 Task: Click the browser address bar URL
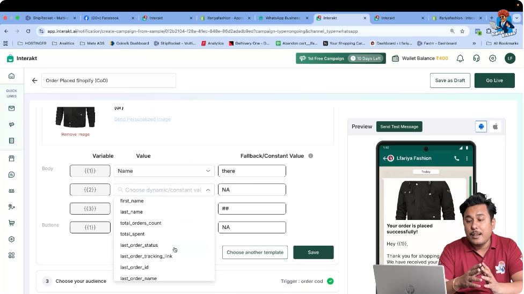point(202,31)
